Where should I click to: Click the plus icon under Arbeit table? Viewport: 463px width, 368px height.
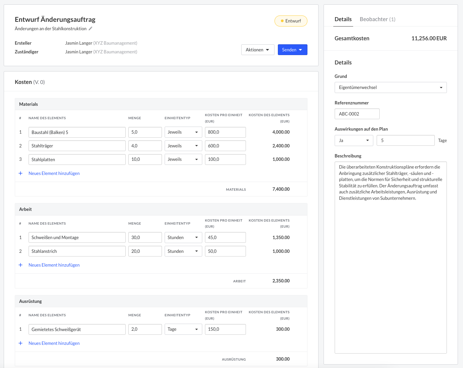pyautogui.click(x=20, y=265)
